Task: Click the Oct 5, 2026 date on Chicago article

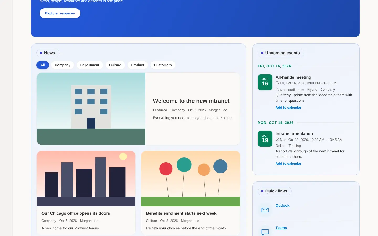Action: (x=68, y=221)
